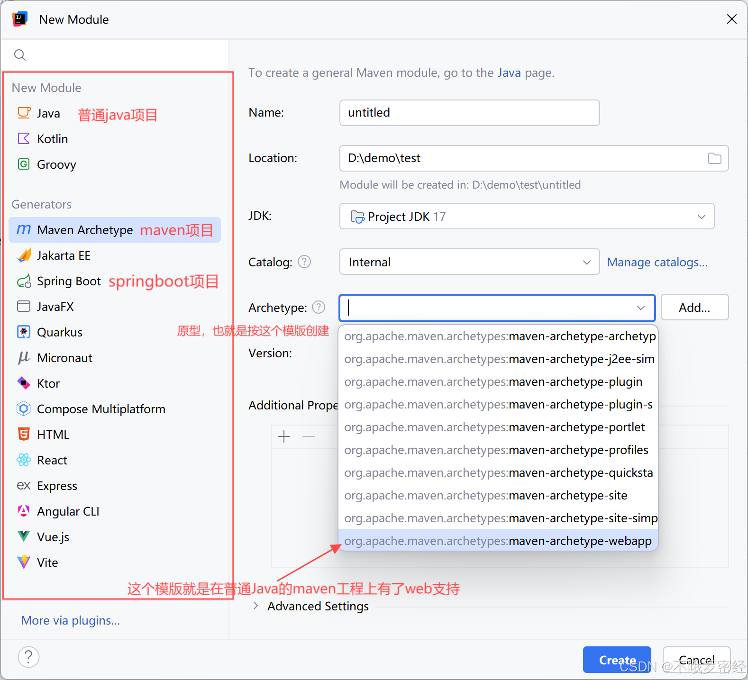Open the Catalog Internal dropdown

point(470,262)
